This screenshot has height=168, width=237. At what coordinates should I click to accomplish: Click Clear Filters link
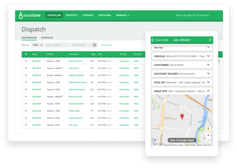click(x=106, y=45)
